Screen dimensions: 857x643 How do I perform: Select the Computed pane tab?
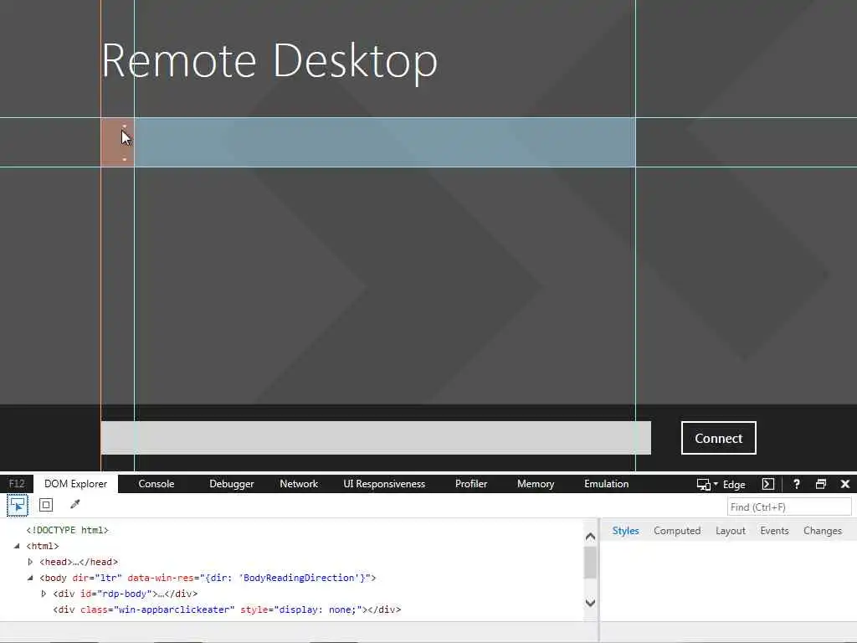[x=677, y=531]
